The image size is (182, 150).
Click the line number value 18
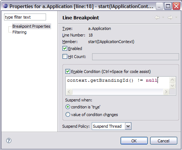(x=91, y=35)
